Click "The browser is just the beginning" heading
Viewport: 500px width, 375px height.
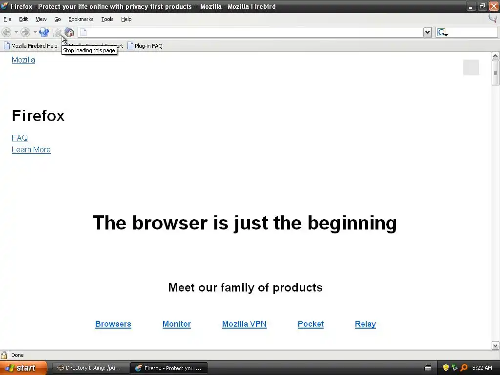(245, 223)
